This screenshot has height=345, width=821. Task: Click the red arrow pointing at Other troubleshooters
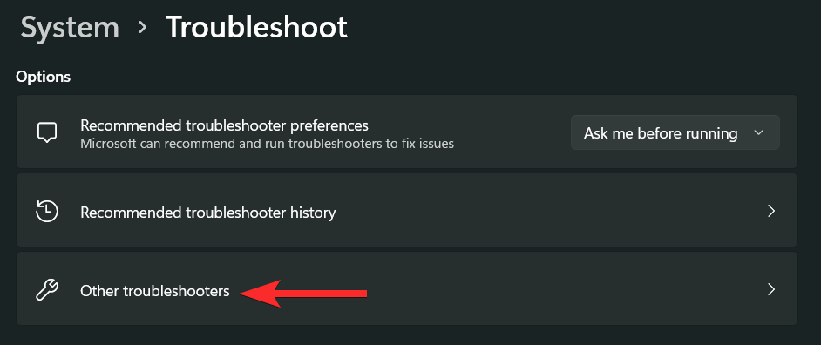tap(303, 294)
